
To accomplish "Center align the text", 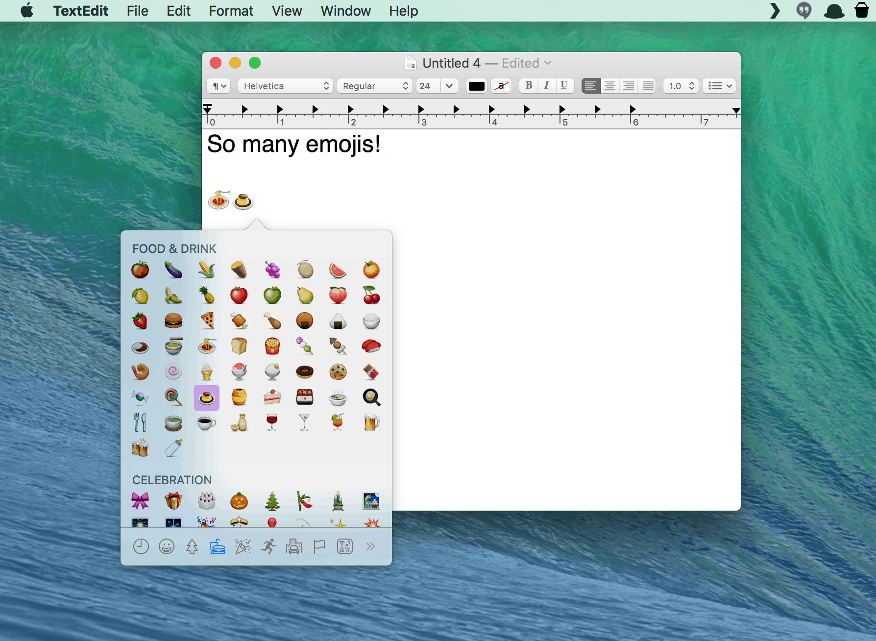I will tap(610, 86).
